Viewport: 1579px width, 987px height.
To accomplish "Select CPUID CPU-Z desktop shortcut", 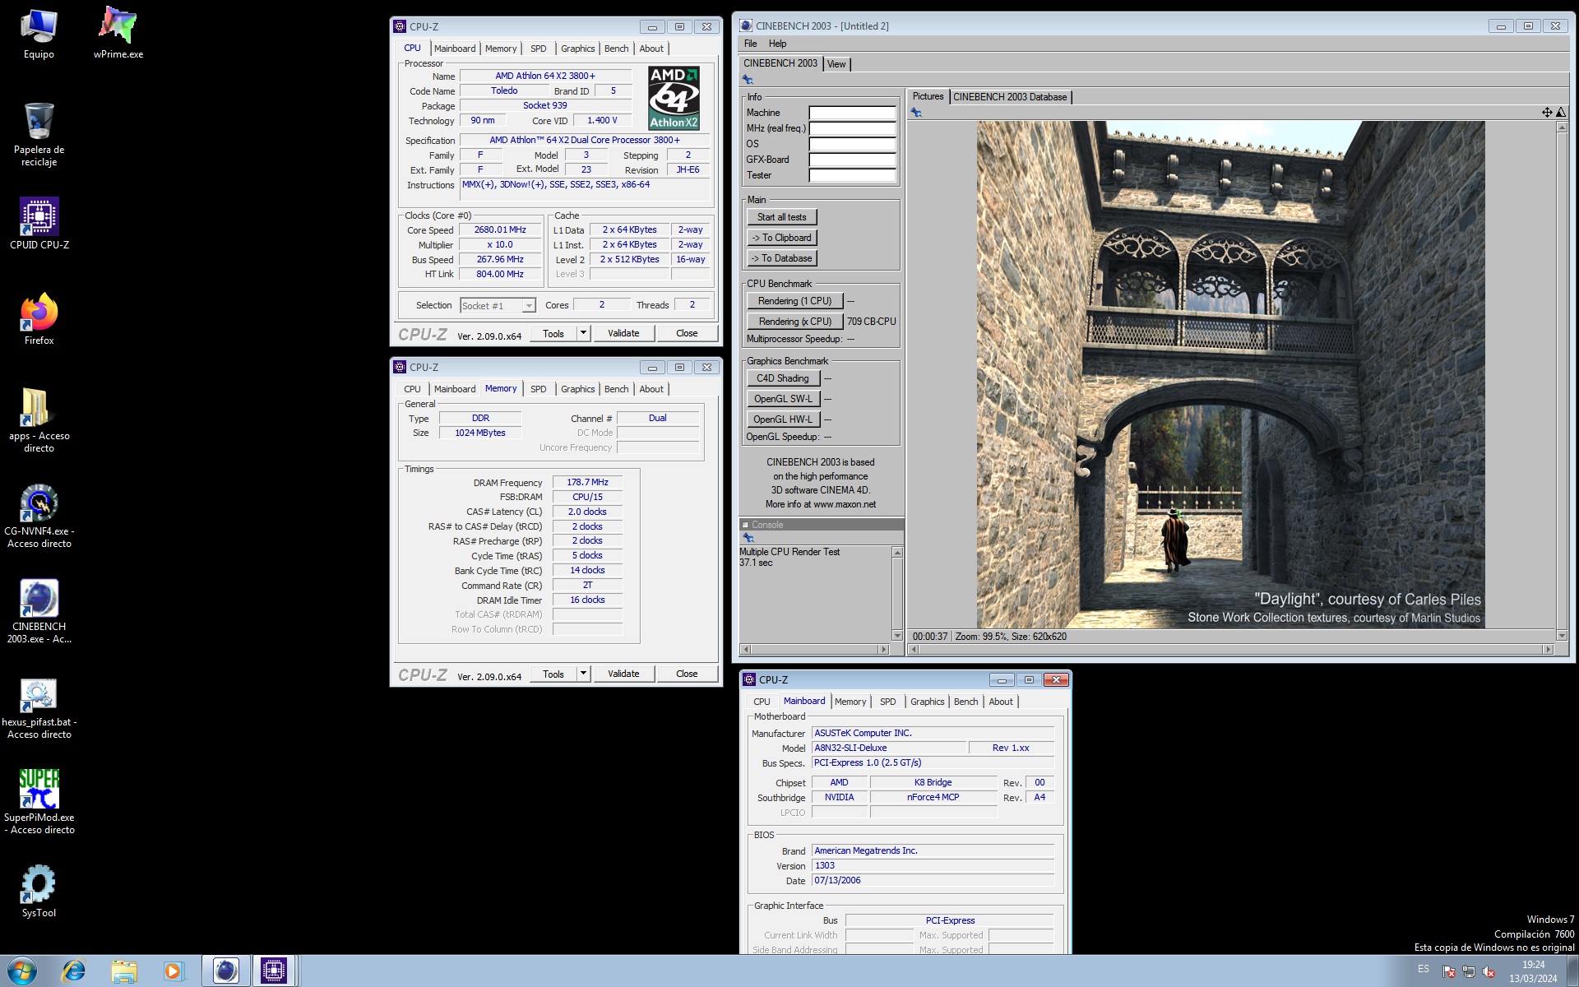I will [x=39, y=224].
